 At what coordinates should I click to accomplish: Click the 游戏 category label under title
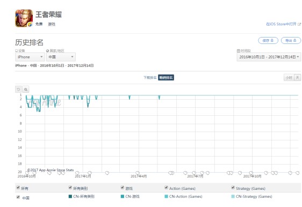click(52, 24)
